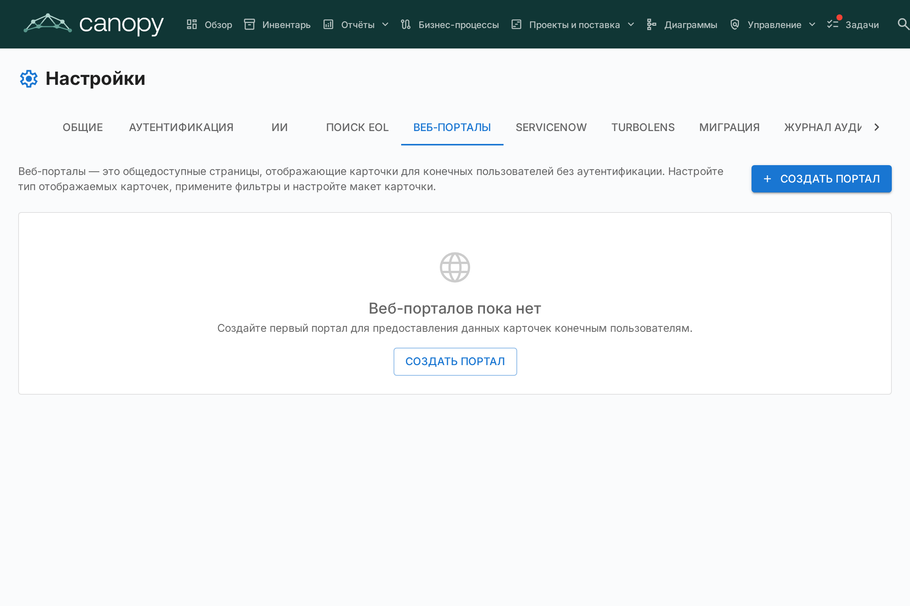This screenshot has height=606, width=910.
Task: Open the Бизнес-процессы menu item
Action: pyautogui.click(x=450, y=24)
